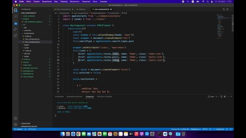Open the Extensions view

[15, 35]
